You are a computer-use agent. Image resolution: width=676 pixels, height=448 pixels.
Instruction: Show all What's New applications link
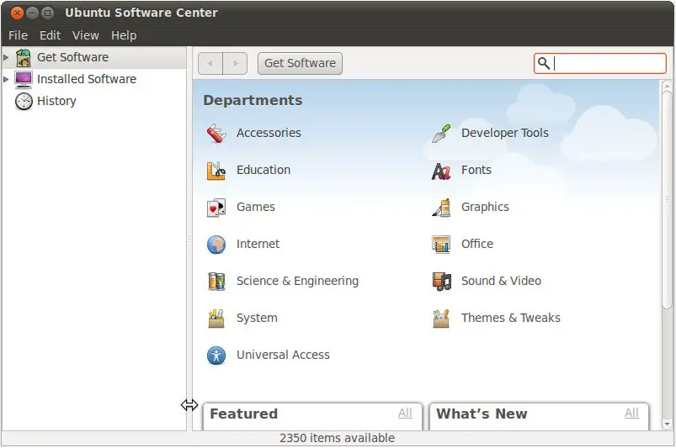[x=631, y=413]
